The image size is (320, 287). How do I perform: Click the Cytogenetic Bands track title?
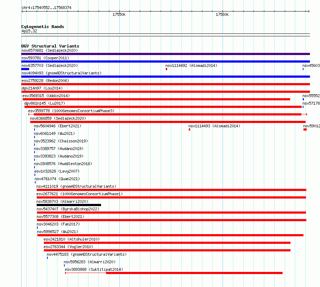point(43,27)
